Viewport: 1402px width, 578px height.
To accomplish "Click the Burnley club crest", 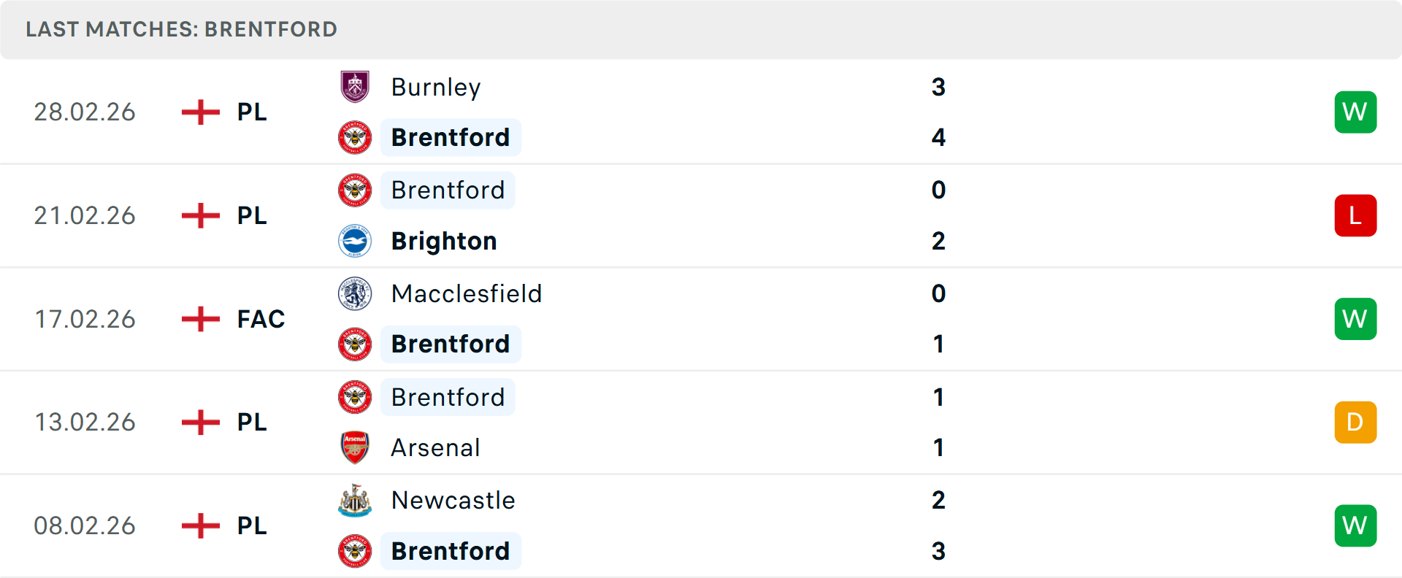I will pos(355,87).
